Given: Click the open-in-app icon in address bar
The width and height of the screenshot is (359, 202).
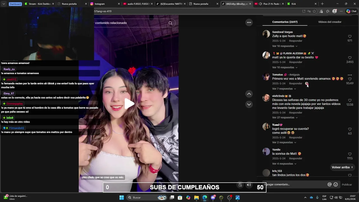Looking at the screenshot, I should pyautogui.click(x=304, y=11).
